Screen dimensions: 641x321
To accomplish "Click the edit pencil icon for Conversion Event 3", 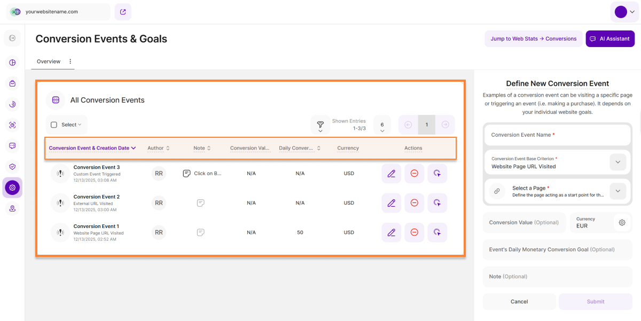I will pos(391,174).
